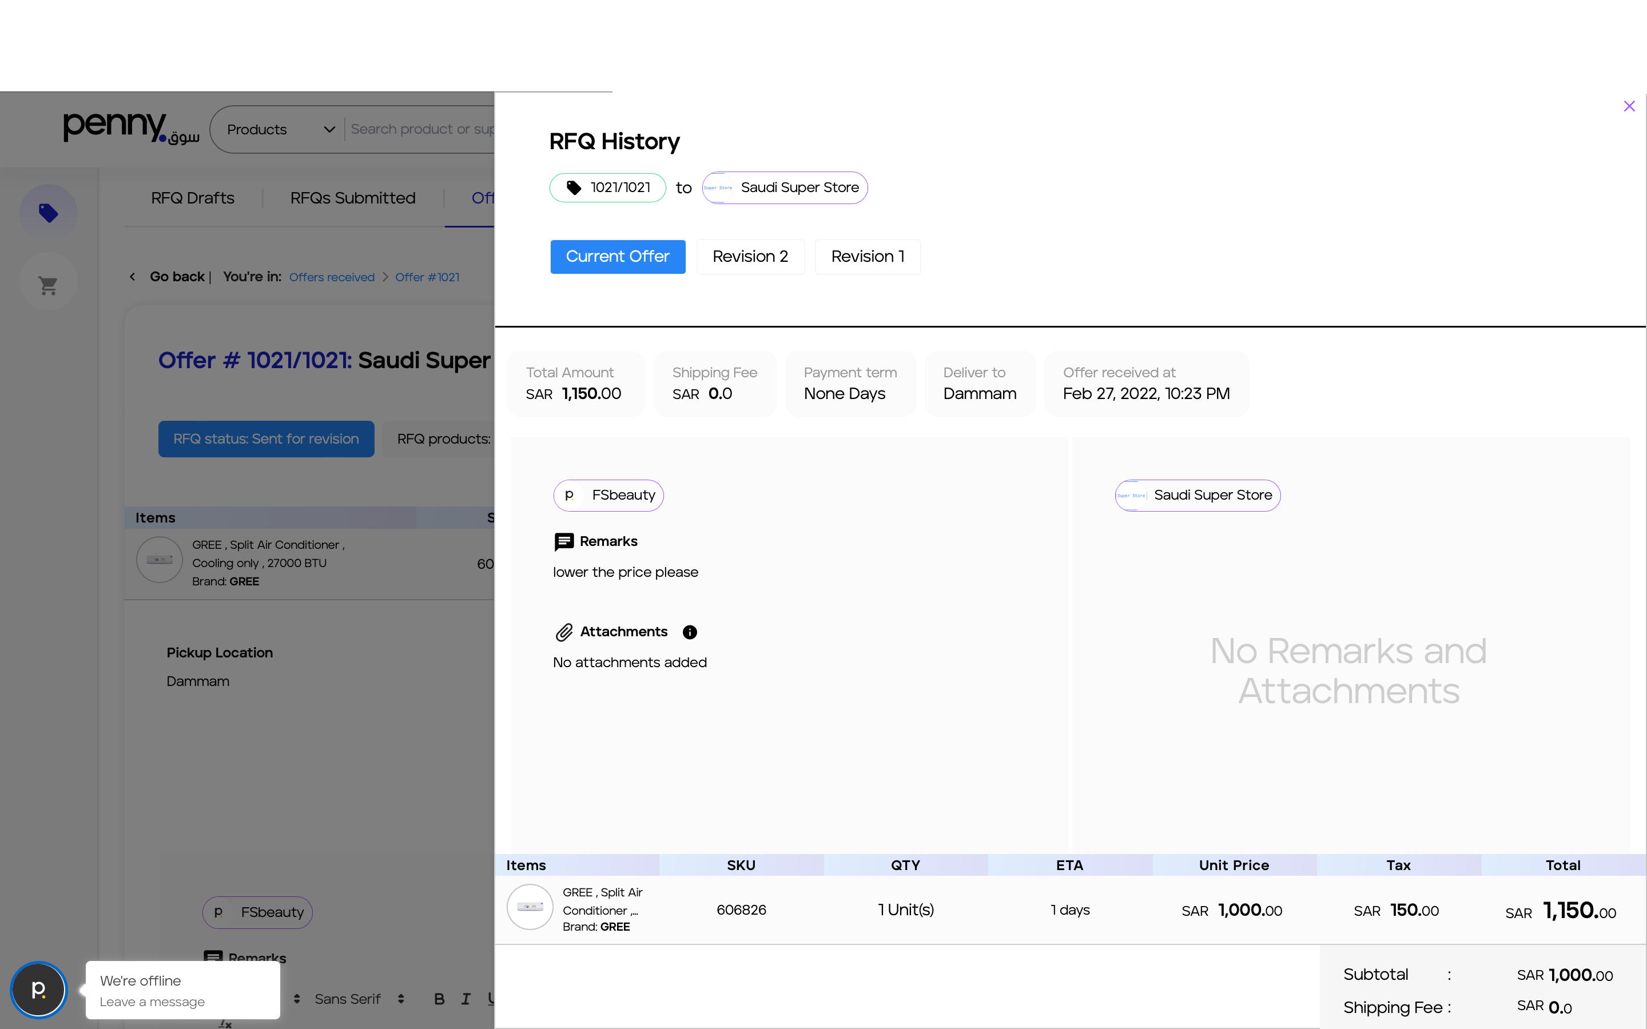Click the FSbeauty chip in RFQ History
Image resolution: width=1647 pixels, height=1029 pixels.
(x=608, y=496)
